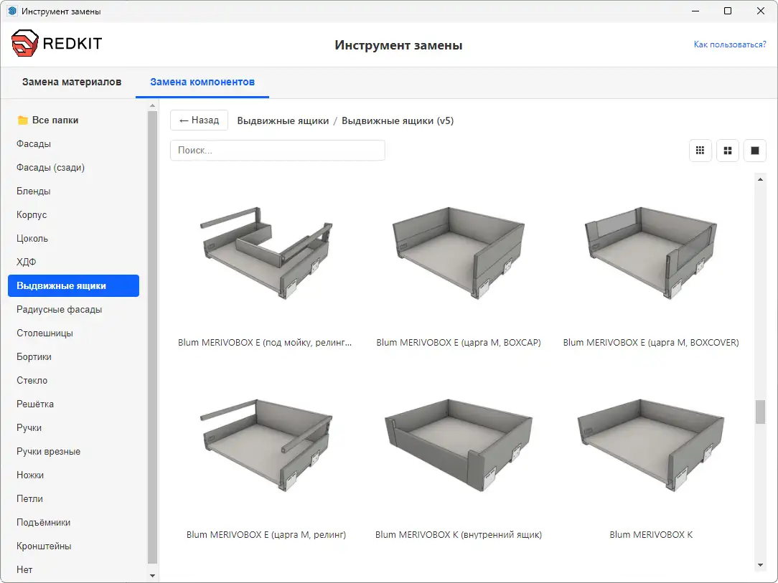The width and height of the screenshot is (778, 583).
Task: Click content list scrollbar up arrow
Action: pyautogui.click(x=760, y=179)
